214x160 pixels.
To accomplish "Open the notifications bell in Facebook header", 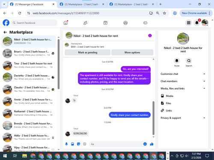I will tap(197, 23).
